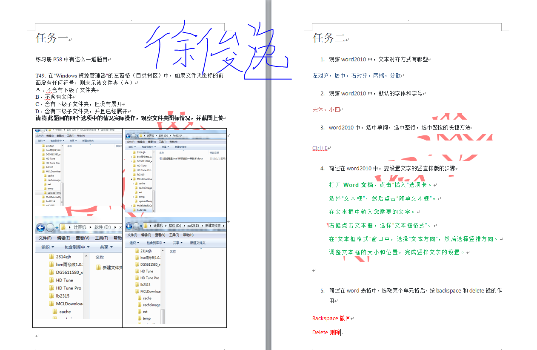Click 新建文件夹 toolbar button in the xwl2315 path screenshot
Viewport: 537px width, 350px height.
[x=197, y=243]
